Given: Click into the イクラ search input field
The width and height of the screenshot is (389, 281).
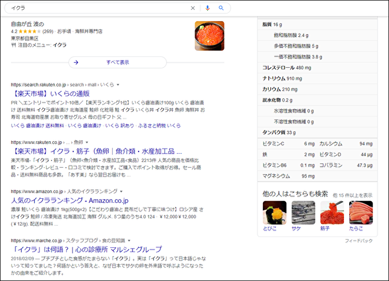Looking at the screenshot, I should [x=99, y=8].
